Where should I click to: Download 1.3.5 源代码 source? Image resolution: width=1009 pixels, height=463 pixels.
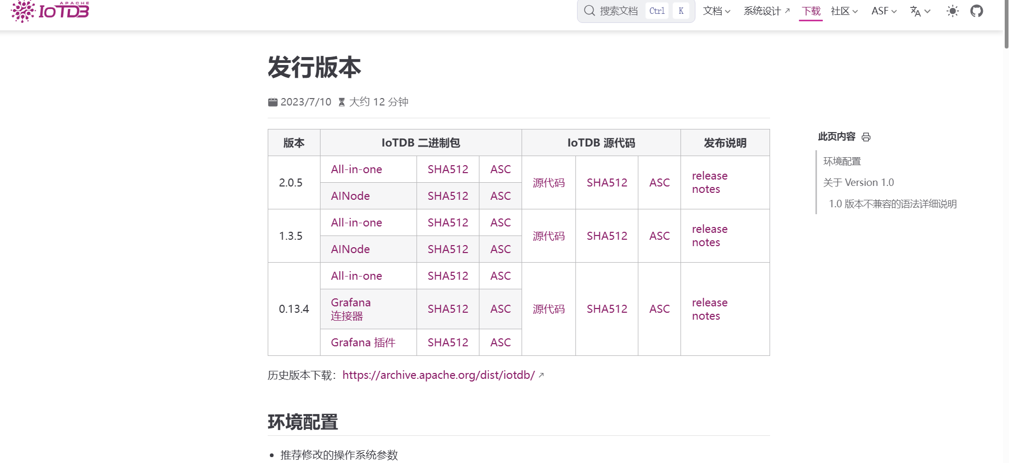(548, 236)
